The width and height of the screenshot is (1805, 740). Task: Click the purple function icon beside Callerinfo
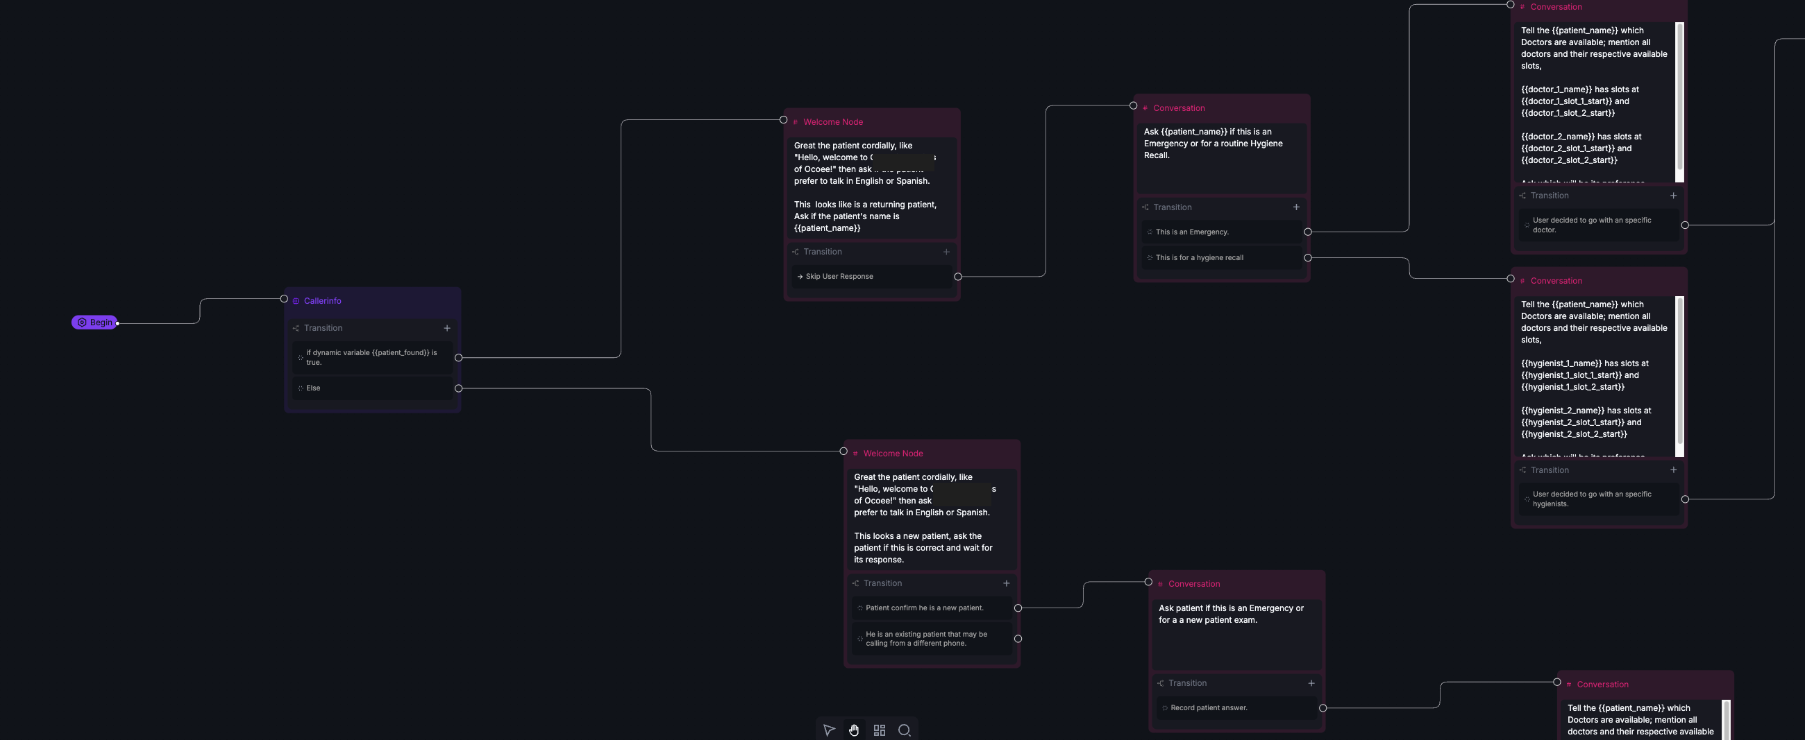[x=295, y=301]
